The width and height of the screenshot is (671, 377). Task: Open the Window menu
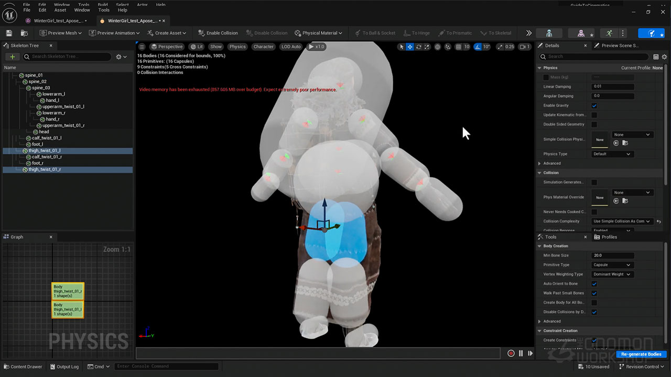tap(82, 10)
